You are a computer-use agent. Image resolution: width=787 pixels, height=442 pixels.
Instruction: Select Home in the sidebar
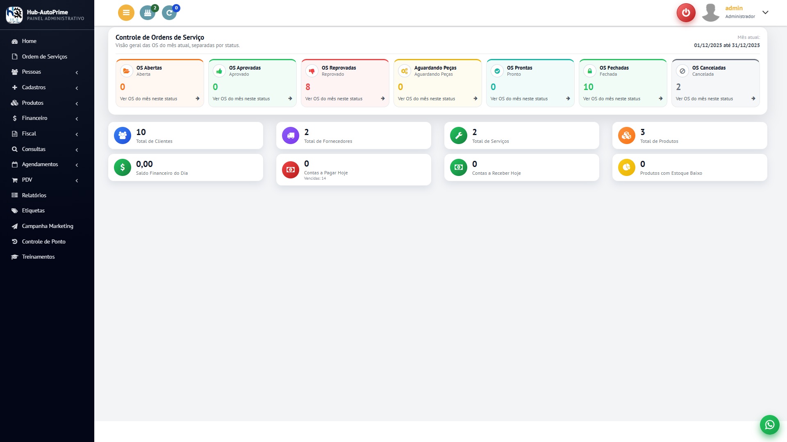28,41
